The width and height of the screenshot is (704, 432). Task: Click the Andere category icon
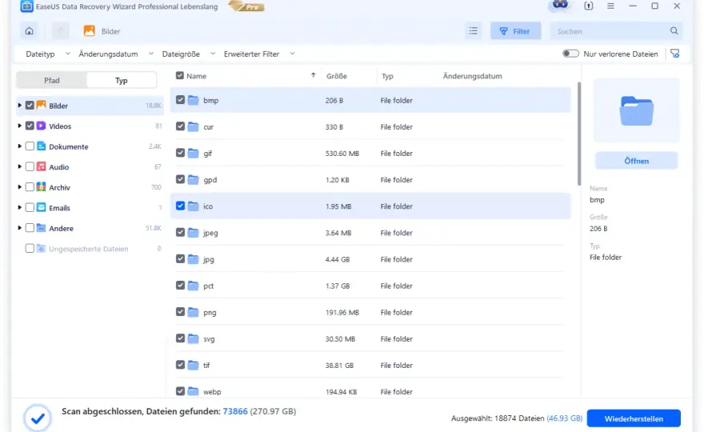41,228
